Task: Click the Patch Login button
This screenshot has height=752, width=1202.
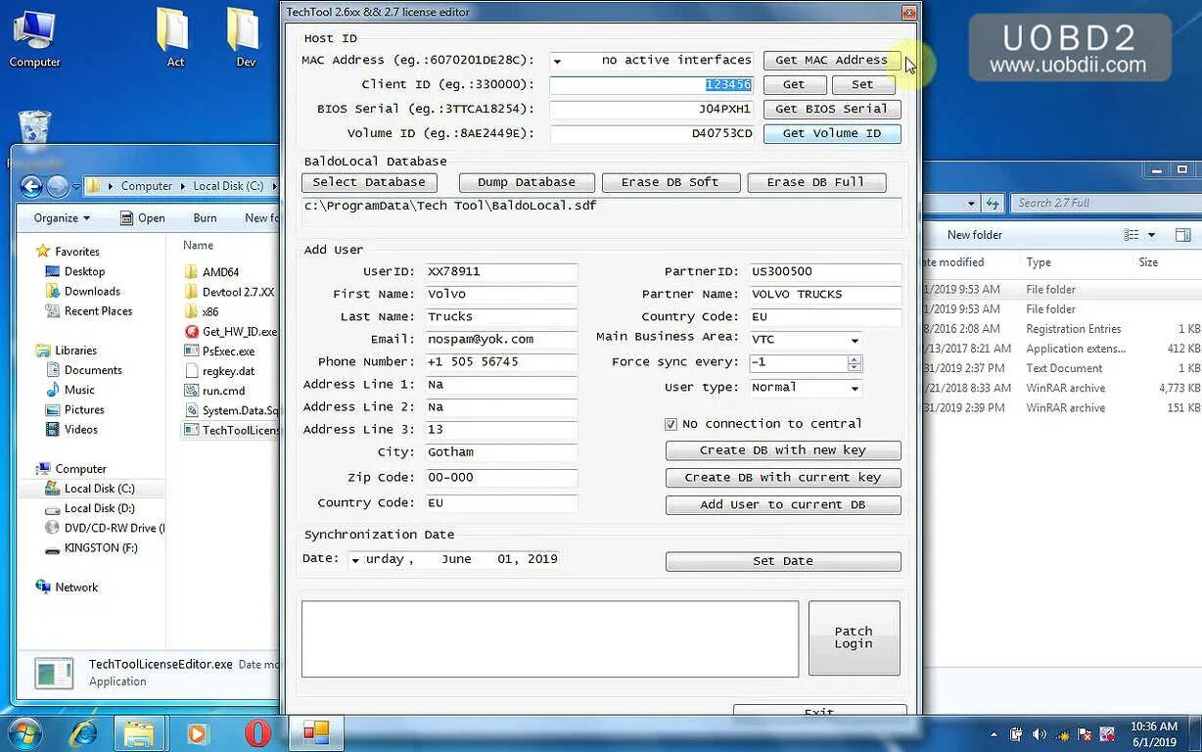Action: 854,637
